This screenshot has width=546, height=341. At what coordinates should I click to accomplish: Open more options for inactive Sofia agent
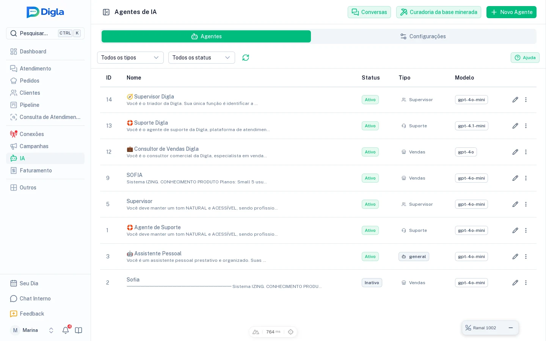[526, 283]
